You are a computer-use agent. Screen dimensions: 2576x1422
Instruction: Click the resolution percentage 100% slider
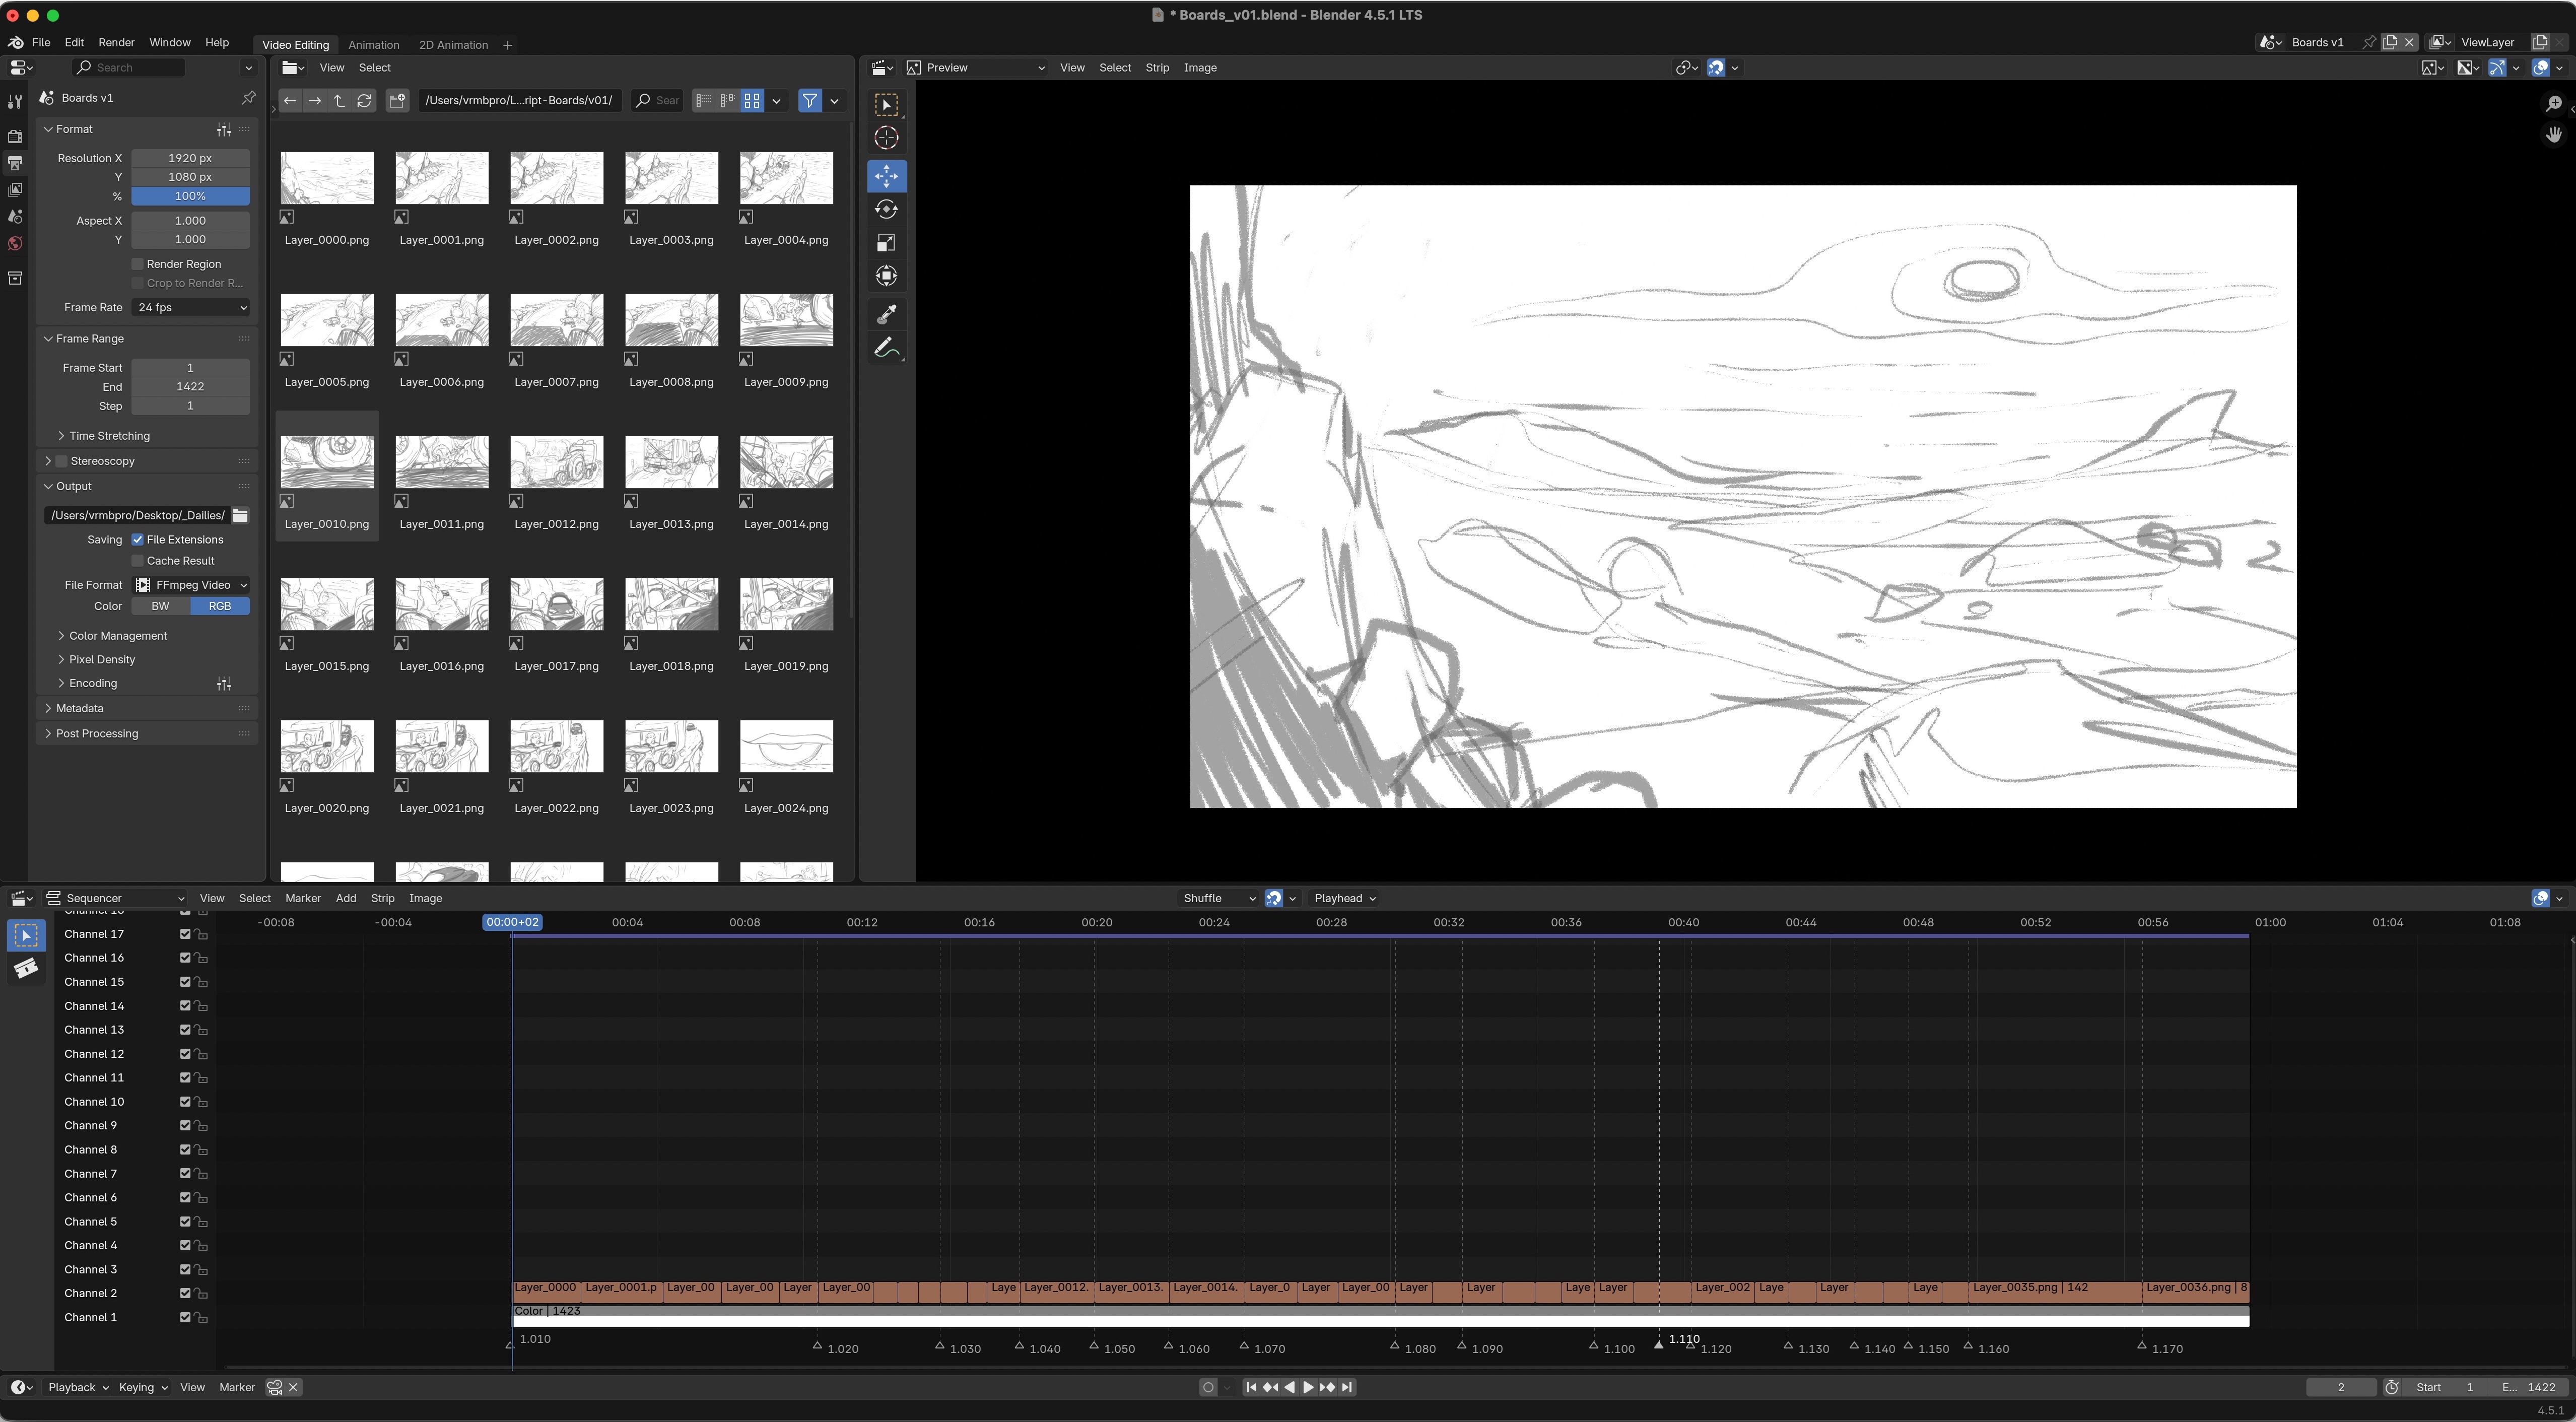point(190,196)
